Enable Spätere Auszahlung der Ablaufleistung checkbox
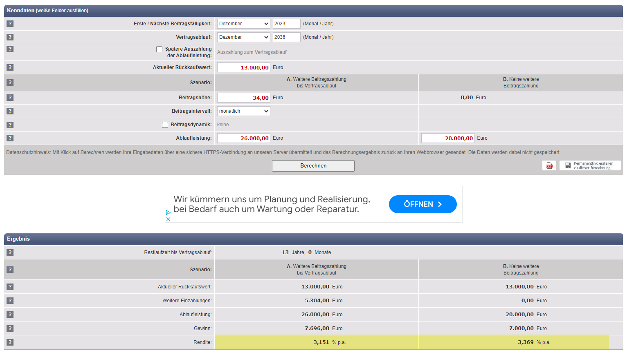627x355 pixels. [x=160, y=49]
